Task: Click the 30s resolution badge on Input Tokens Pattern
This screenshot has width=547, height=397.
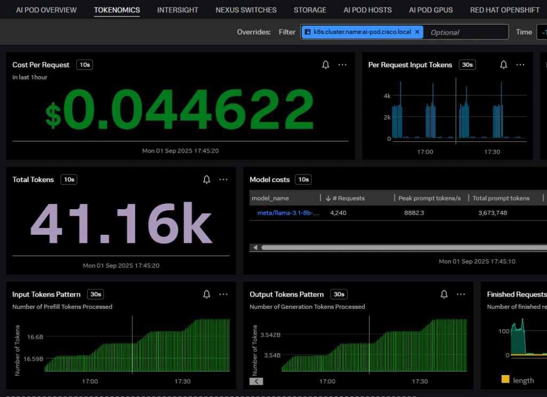Action: [96, 295]
